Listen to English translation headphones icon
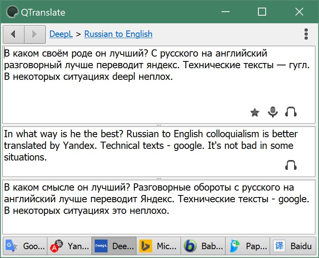 coord(291,165)
